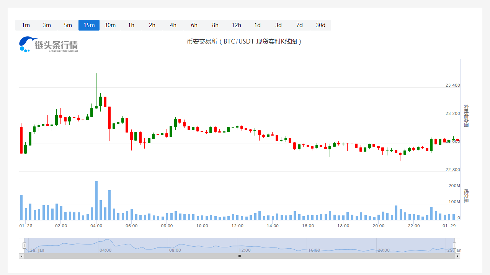
Task: Switch to the 1m timeframe
Action: pos(26,25)
